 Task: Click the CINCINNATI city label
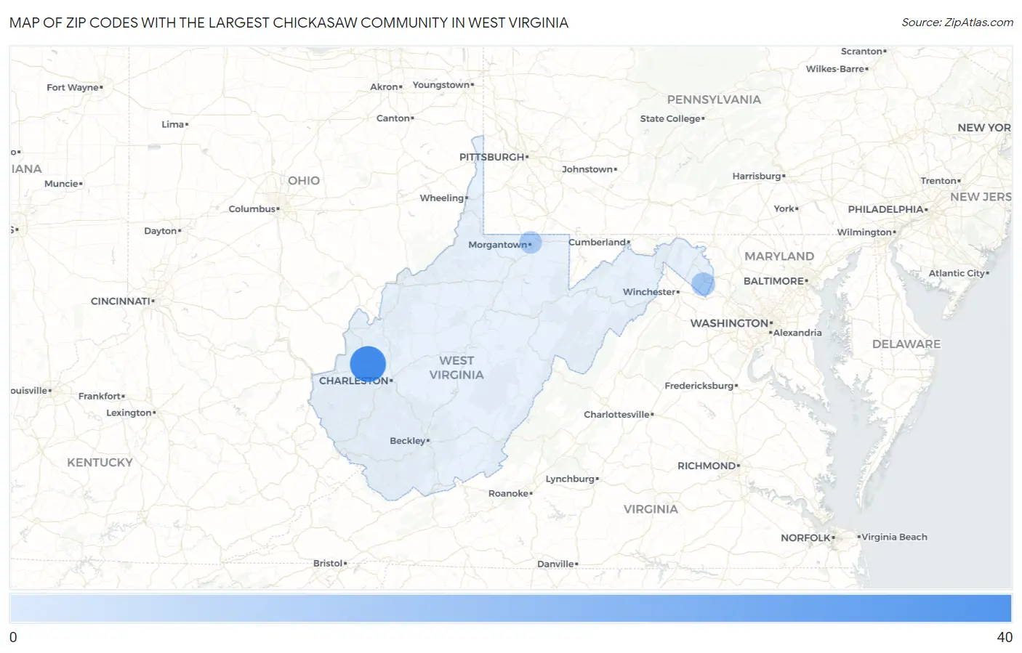coord(121,301)
